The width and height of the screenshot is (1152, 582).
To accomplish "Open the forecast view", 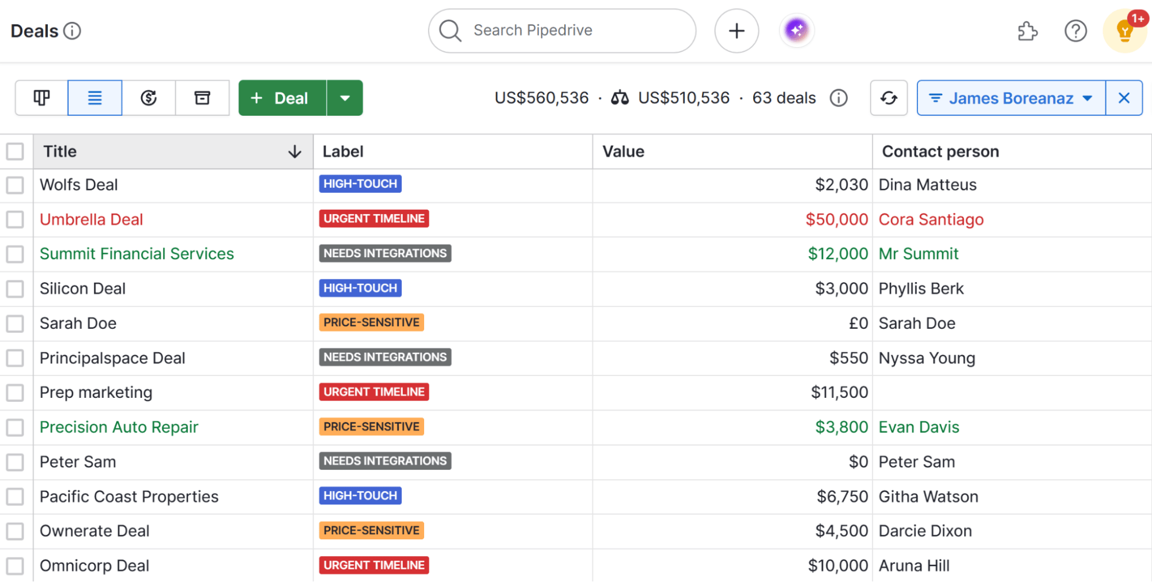I will pyautogui.click(x=149, y=98).
